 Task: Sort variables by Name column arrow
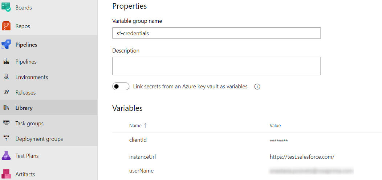pos(146,126)
